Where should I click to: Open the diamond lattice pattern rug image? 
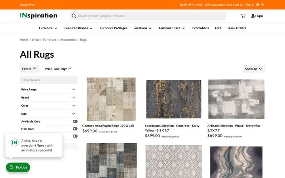coord(174,161)
